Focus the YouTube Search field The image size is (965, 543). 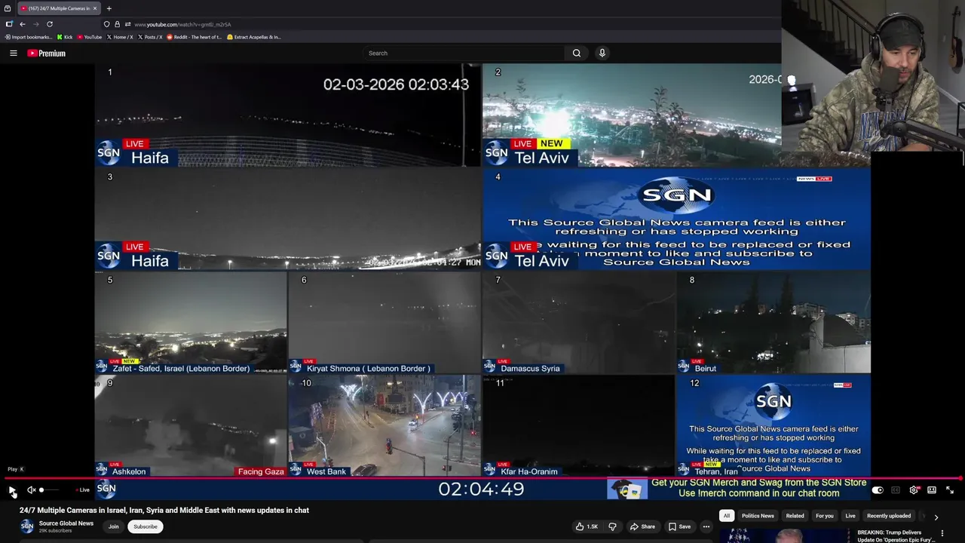pos(464,53)
